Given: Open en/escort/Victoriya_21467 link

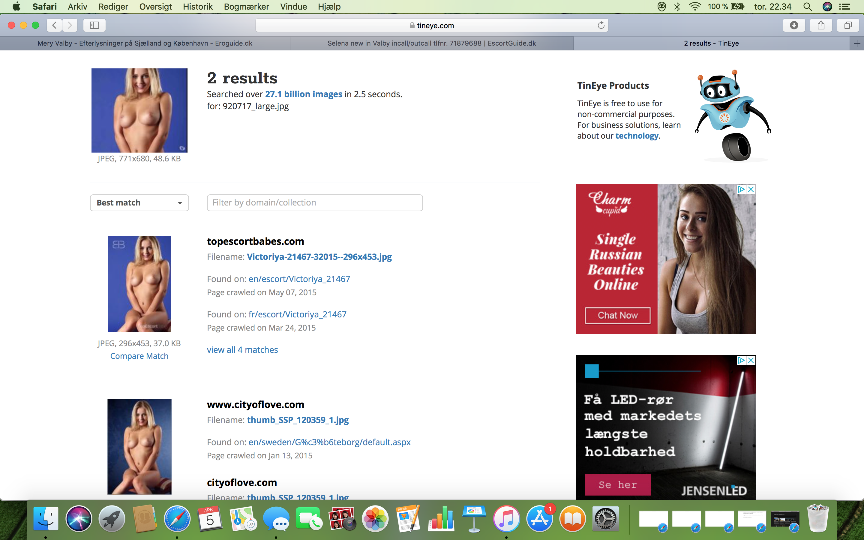Looking at the screenshot, I should pyautogui.click(x=299, y=279).
